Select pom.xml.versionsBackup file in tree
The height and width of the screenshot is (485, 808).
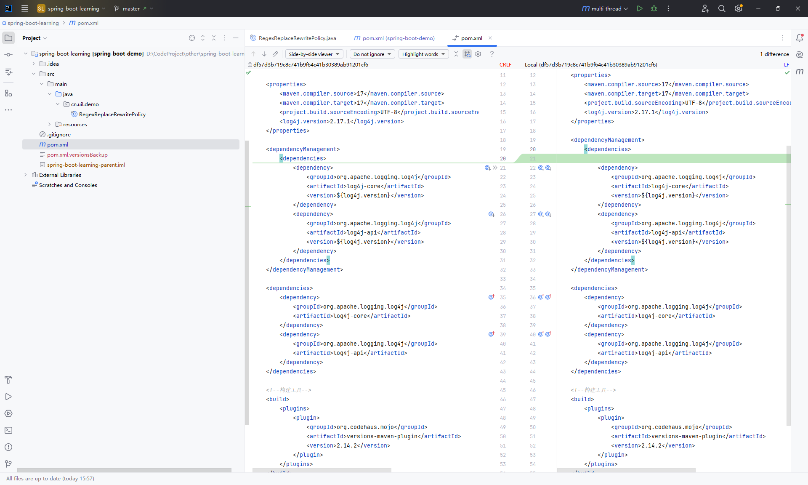click(77, 155)
